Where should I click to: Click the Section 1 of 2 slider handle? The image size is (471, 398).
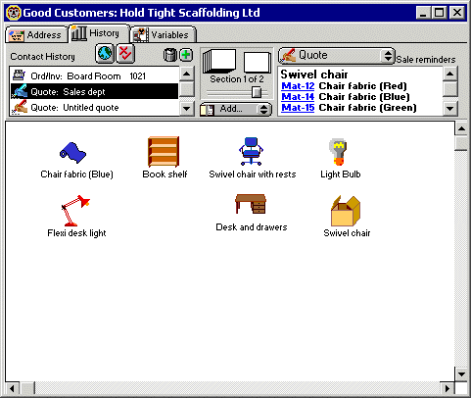(x=257, y=92)
